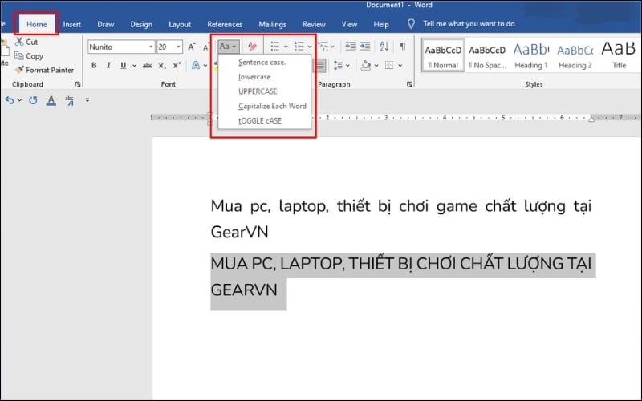Expand the borders dropdown arrow
Image resolution: width=642 pixels, height=401 pixels.
click(400, 66)
